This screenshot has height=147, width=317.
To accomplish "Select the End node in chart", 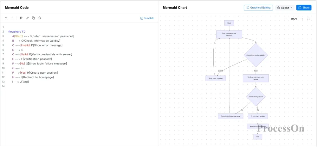I will click(x=258, y=137).
